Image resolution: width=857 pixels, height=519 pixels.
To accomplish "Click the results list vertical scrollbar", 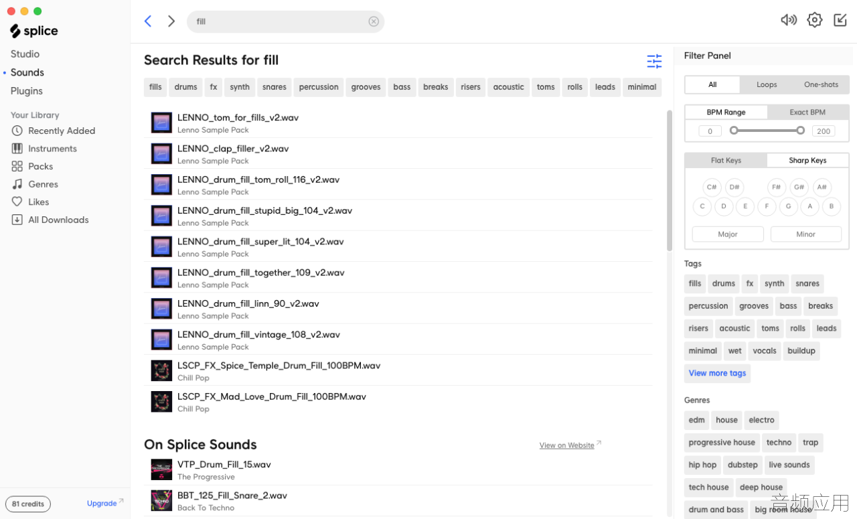I will (670, 181).
